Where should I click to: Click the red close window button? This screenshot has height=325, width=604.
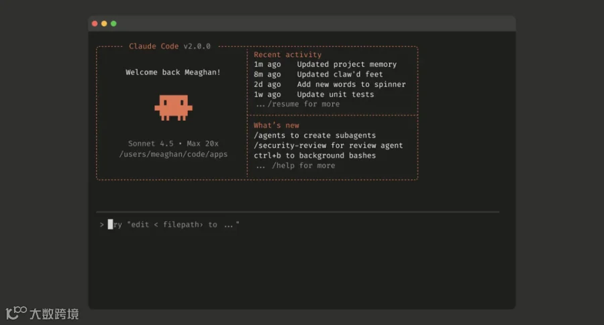(95, 23)
